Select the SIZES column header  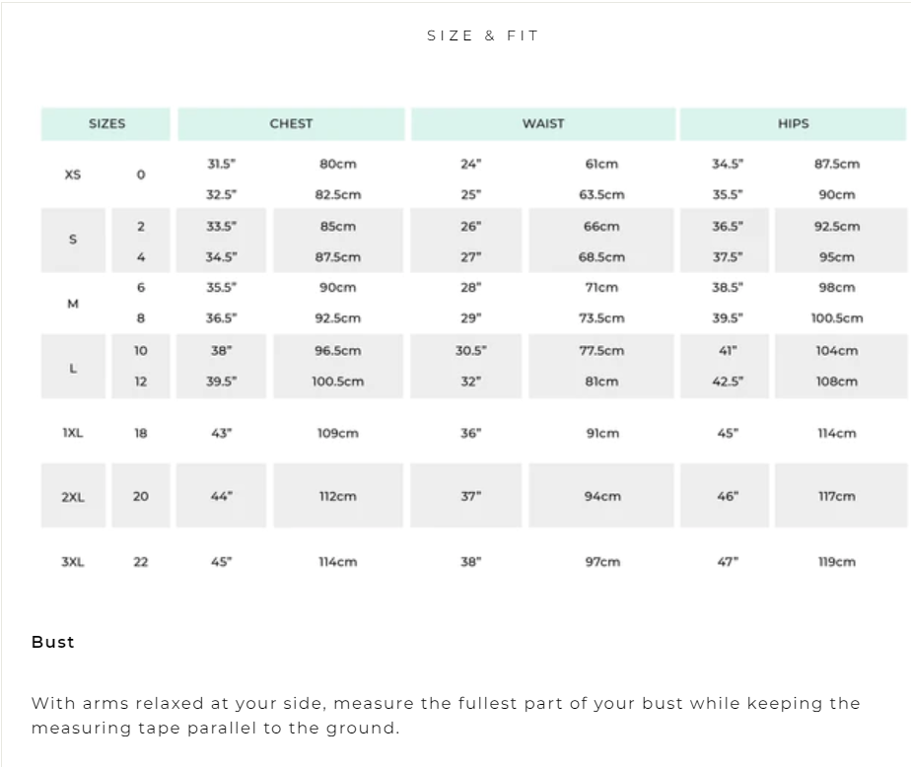pyautogui.click(x=106, y=124)
